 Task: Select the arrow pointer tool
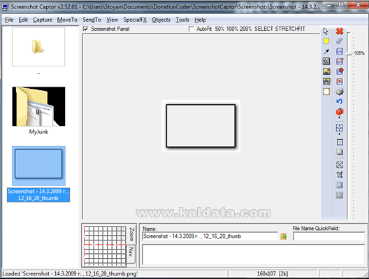(x=326, y=31)
